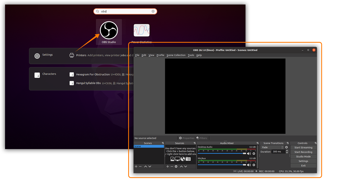Minimize the OBS window
The width and height of the screenshot is (339, 191).
[x=302, y=50]
